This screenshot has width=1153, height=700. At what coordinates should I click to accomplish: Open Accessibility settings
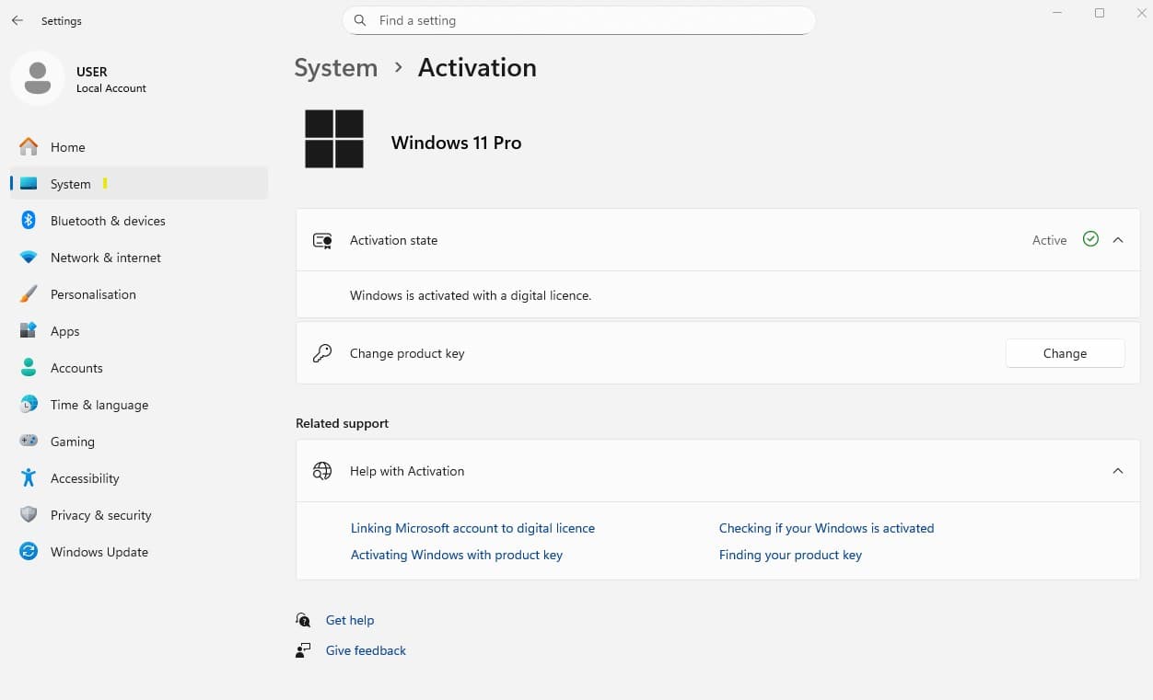85,478
